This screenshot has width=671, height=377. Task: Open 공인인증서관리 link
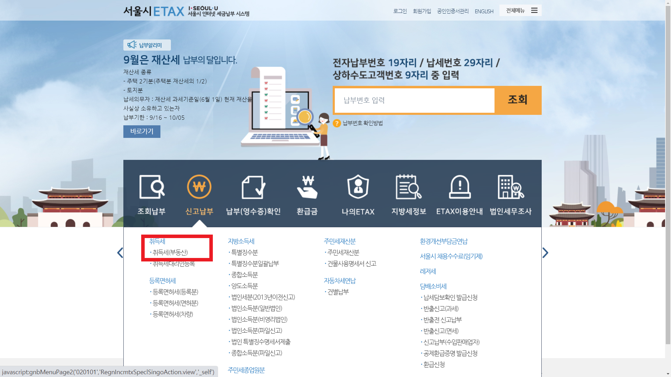pyautogui.click(x=453, y=11)
